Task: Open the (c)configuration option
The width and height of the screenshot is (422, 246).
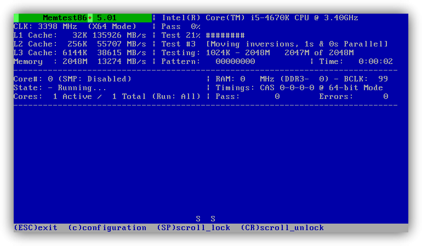Action: point(107,228)
